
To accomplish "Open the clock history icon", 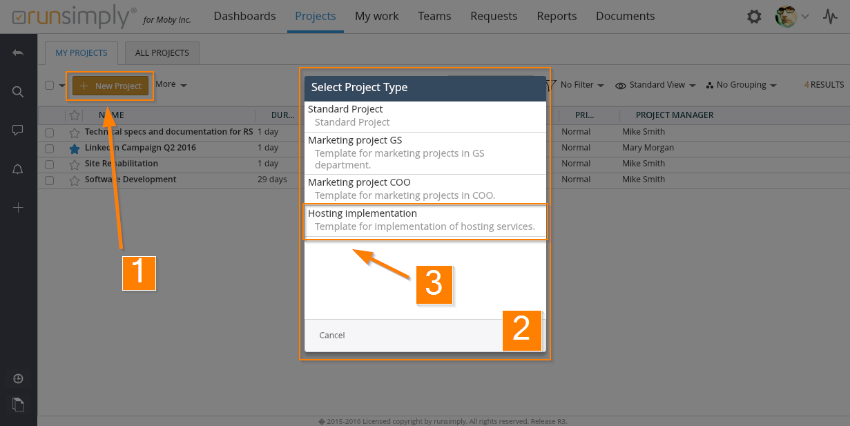I will (x=19, y=378).
